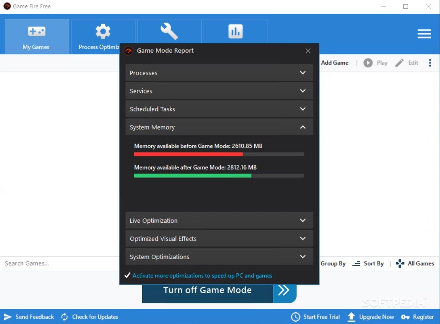440x324 pixels.
Task: Click the Register label
Action: [424, 317]
